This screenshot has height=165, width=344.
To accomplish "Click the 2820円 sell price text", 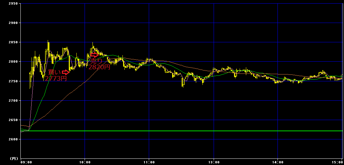I will (x=99, y=67).
